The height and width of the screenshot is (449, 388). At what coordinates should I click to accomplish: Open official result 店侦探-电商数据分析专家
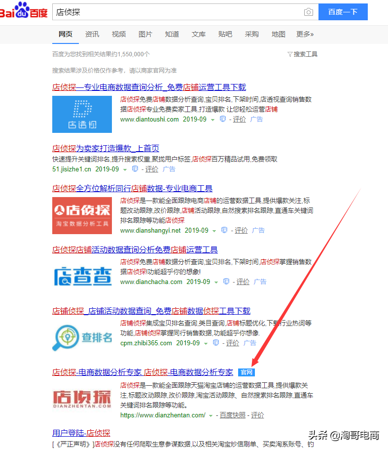(142, 372)
